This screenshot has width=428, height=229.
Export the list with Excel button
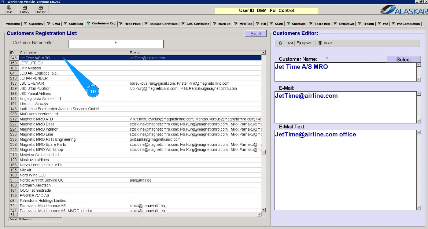pos(255,34)
